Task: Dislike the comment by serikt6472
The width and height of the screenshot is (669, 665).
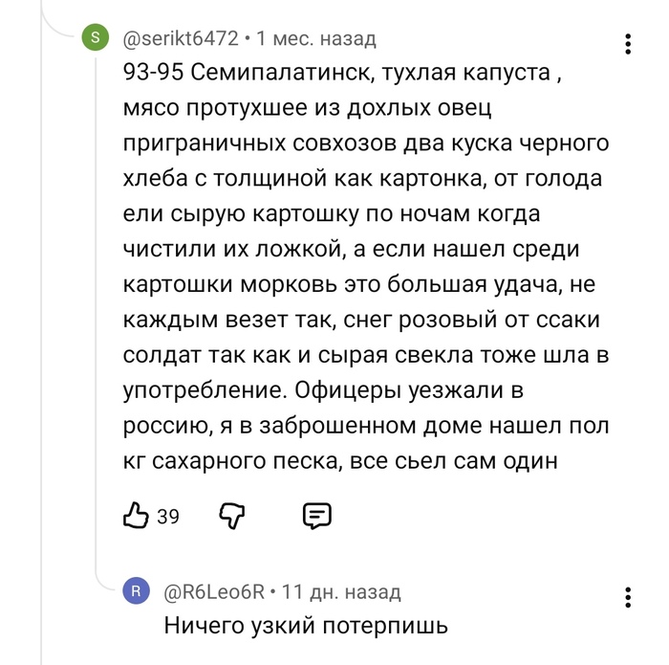Action: 233,516
